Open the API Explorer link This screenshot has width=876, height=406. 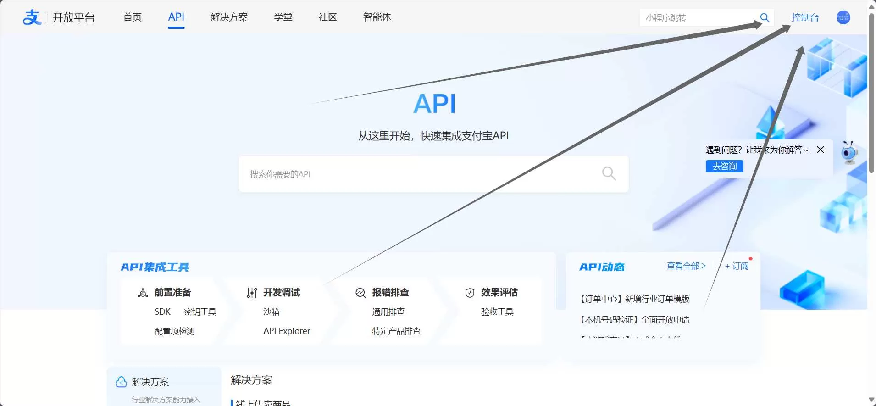[287, 331]
